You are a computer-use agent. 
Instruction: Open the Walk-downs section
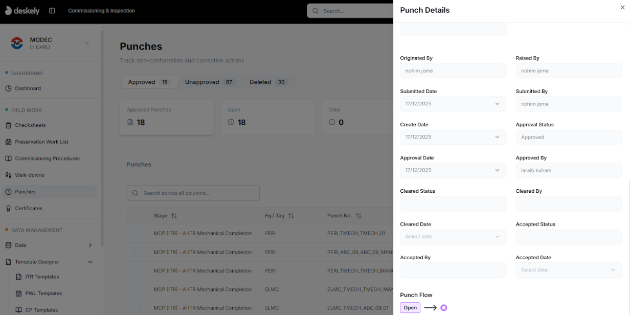tap(33, 175)
